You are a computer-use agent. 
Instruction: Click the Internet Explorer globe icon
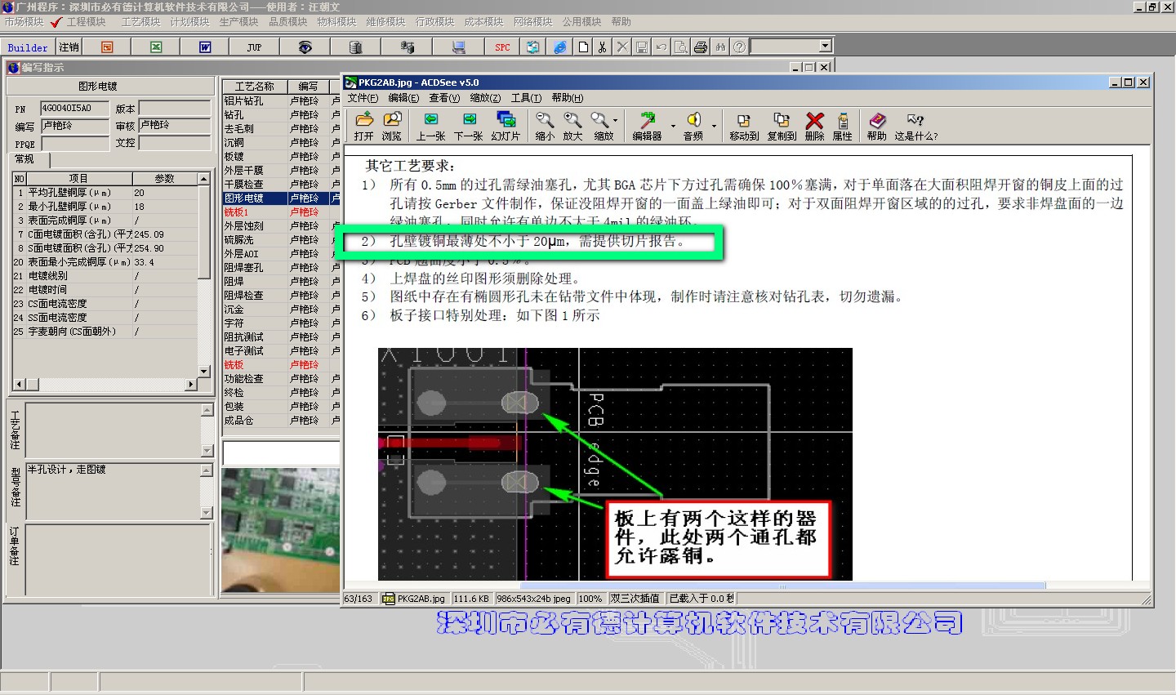click(560, 47)
